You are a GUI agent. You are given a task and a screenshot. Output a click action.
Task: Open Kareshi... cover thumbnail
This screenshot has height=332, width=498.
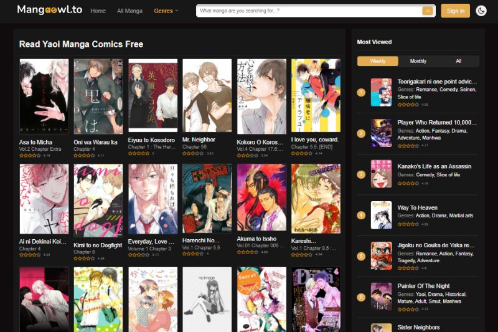[x=316, y=199]
